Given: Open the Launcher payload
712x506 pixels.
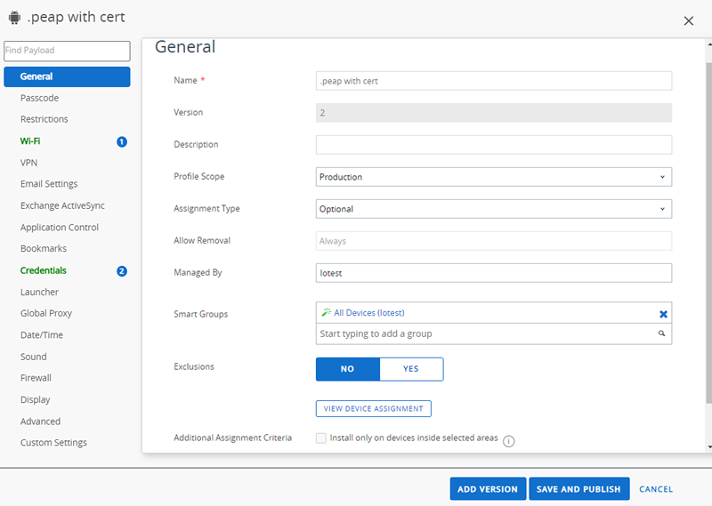Looking at the screenshot, I should (39, 292).
